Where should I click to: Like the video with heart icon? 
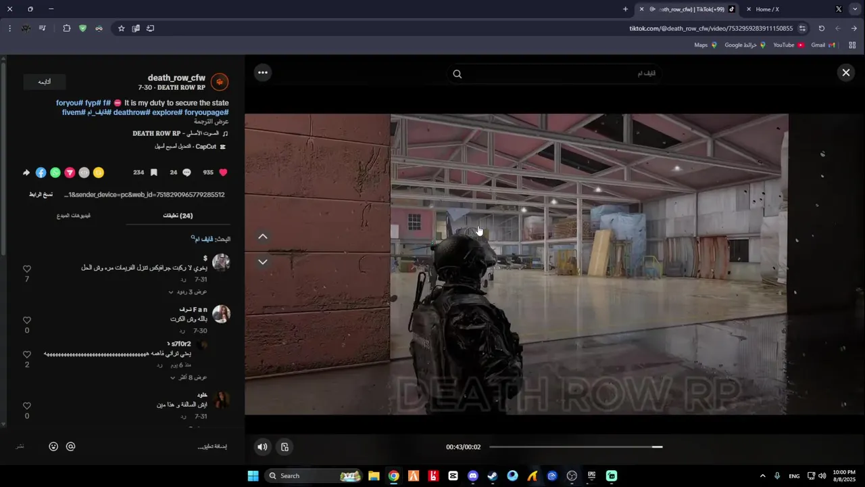click(224, 172)
